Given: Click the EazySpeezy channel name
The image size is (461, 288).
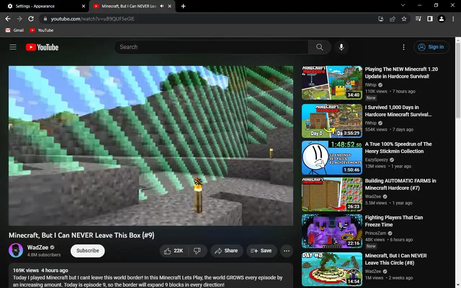Looking at the screenshot, I should click(x=377, y=160).
